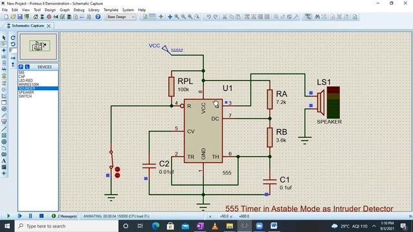Screen dimensions: 413x232
Task: Click the Stop simulation button
Action: click(41, 216)
